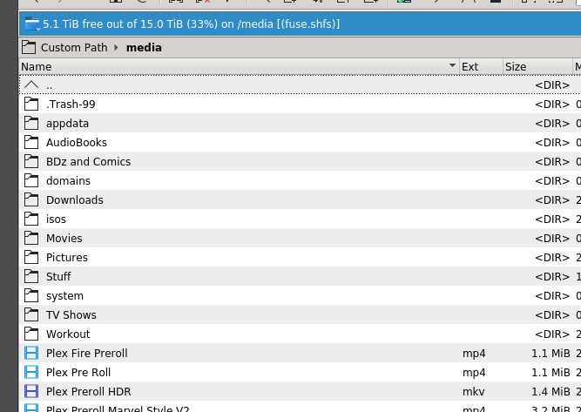The height and width of the screenshot is (412, 581).
Task: Click the video file icon of Plex Fire Preroll
Action: point(31,353)
